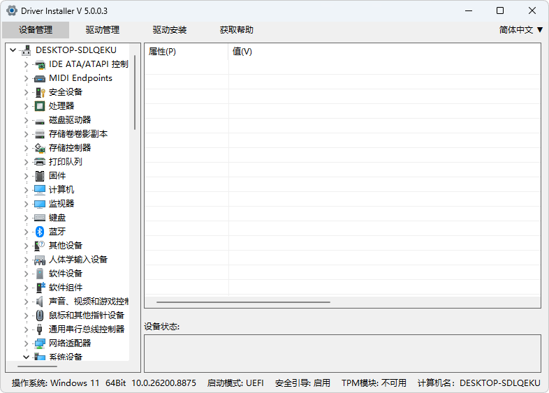Click the 人体学输入设备 icon
The image size is (549, 393).
[x=40, y=260]
